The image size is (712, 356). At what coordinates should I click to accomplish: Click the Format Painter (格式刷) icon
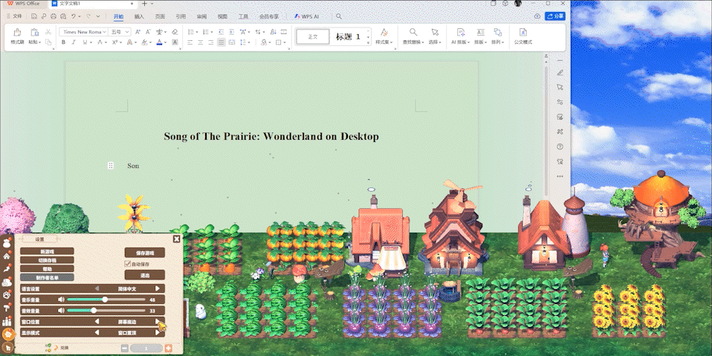click(x=16, y=33)
